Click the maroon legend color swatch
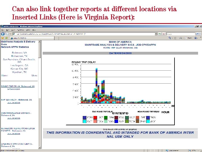 point(116,117)
